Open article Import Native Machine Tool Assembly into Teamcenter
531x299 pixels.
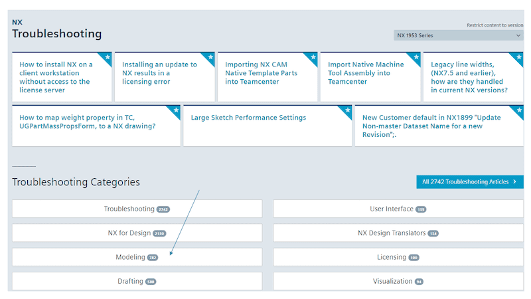pos(370,77)
